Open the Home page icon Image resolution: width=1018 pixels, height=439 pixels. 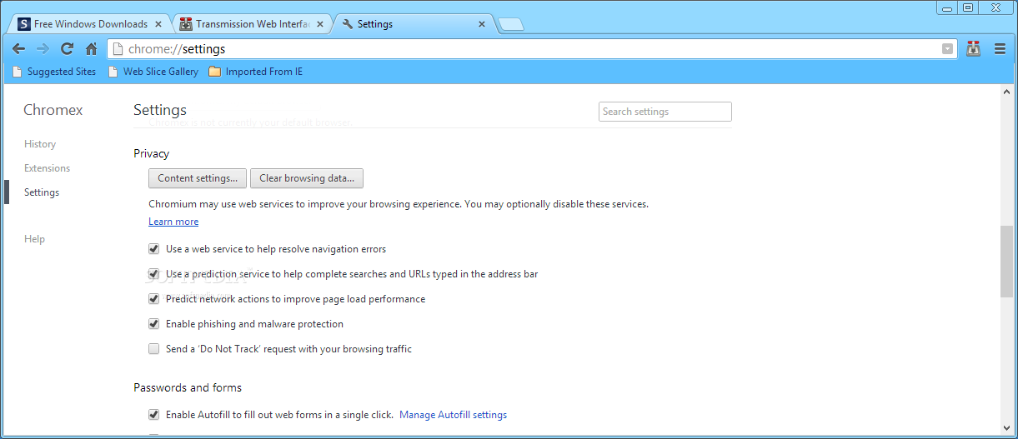[x=92, y=49]
